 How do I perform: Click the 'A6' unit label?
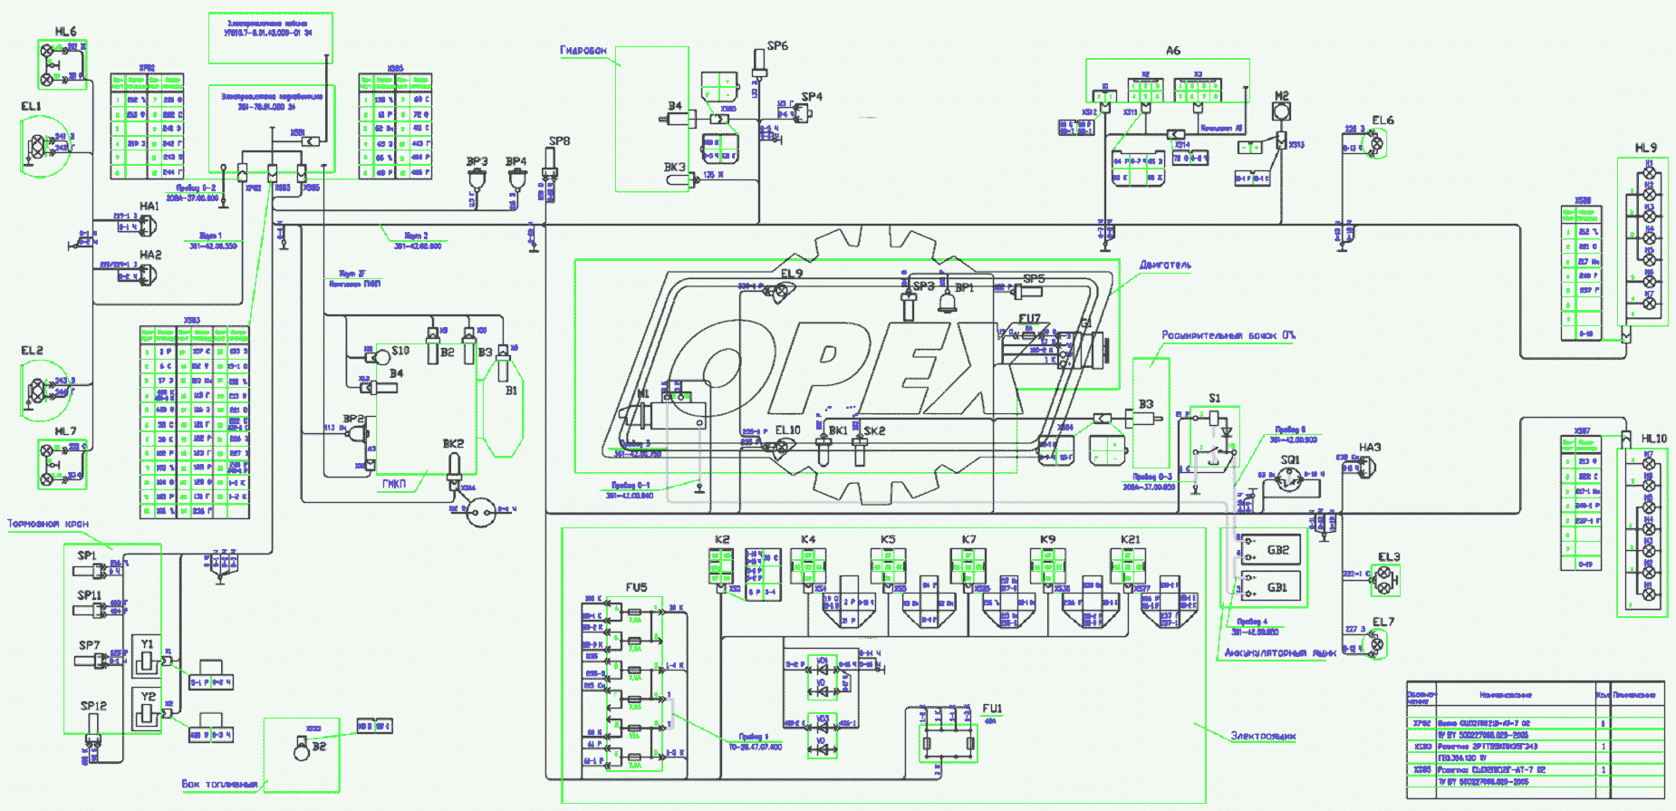pos(1173,51)
